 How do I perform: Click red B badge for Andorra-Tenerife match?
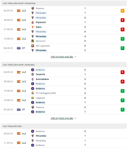pos(122,72)
